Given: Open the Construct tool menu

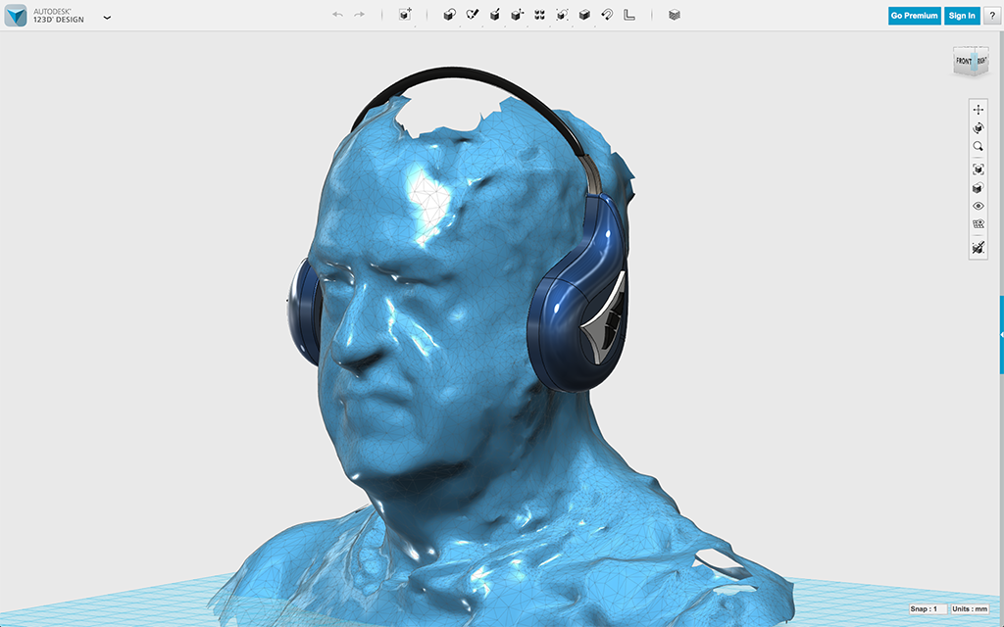Looking at the screenshot, I should (x=495, y=15).
